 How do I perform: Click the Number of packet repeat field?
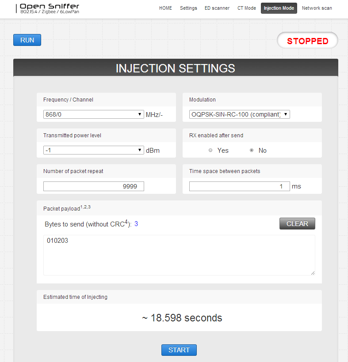point(93,186)
